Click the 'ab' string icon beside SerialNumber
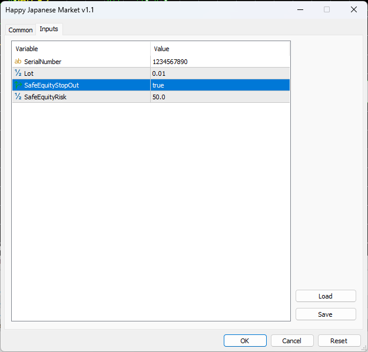This screenshot has height=352, width=368. click(18, 62)
